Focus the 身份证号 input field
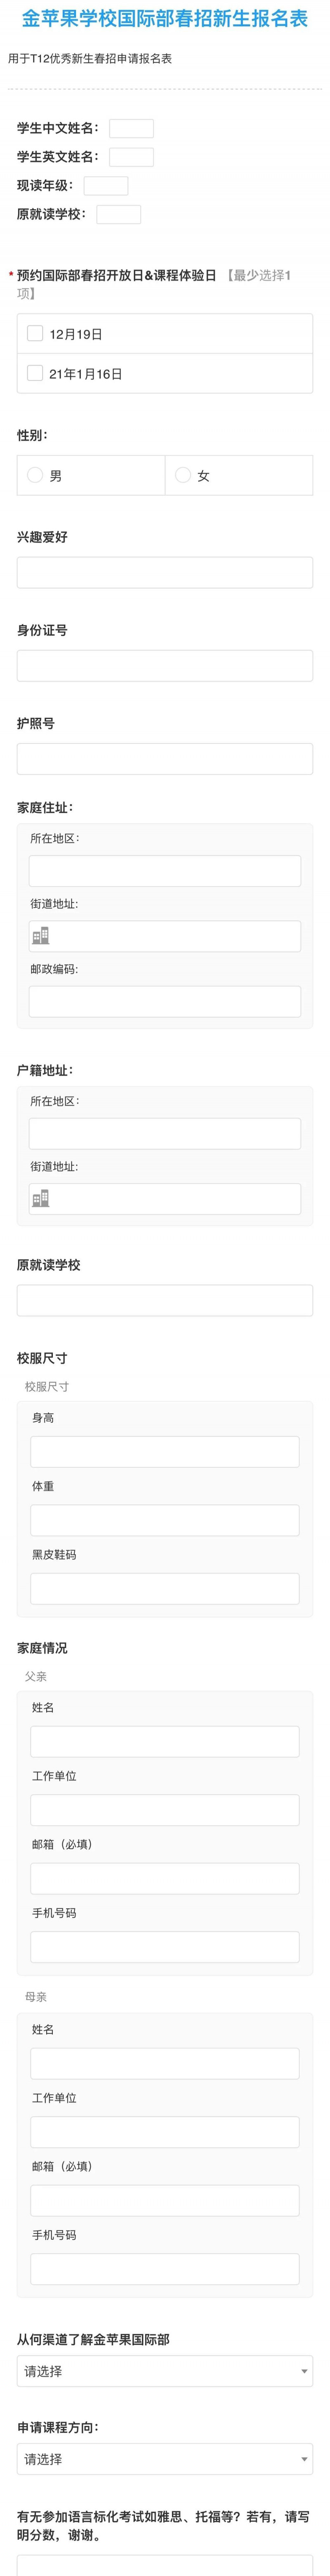Screen dimensions: 330x2576 point(165,666)
